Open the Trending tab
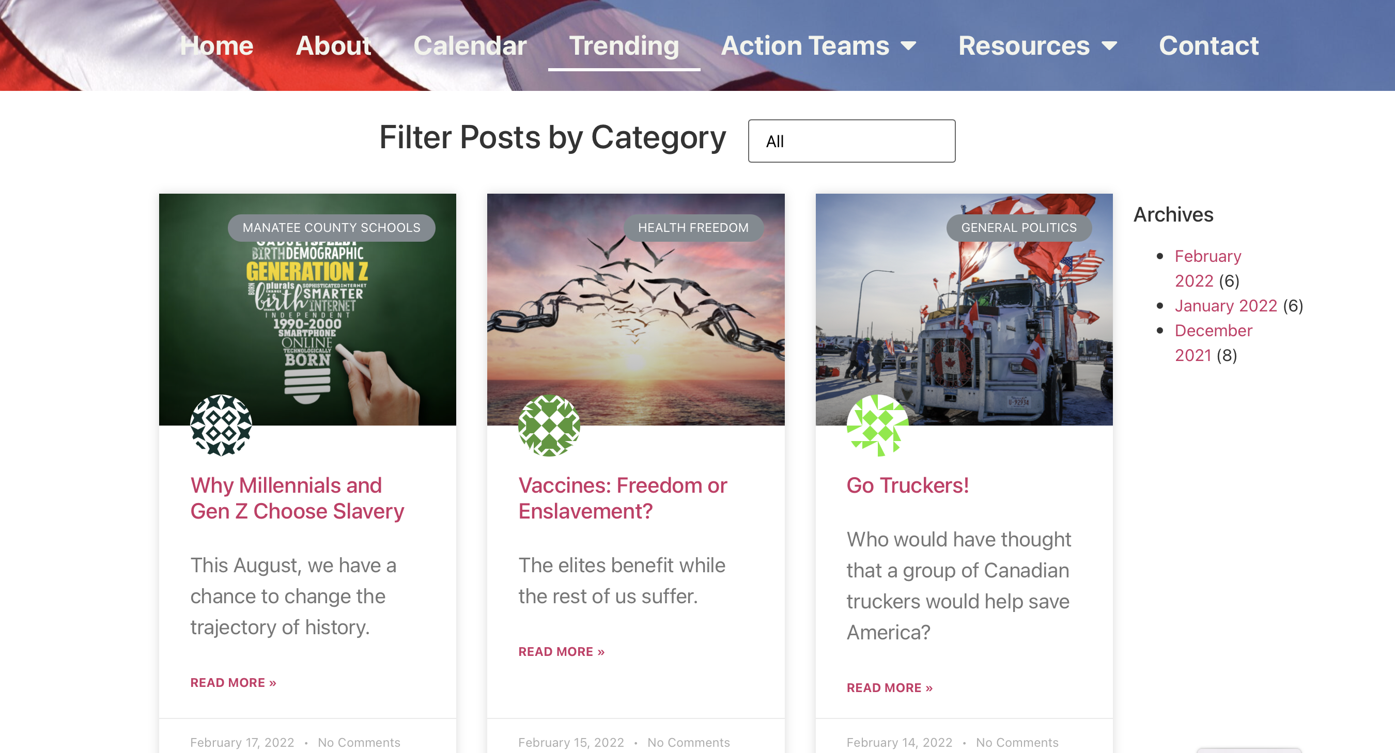The image size is (1395, 753). click(x=624, y=45)
